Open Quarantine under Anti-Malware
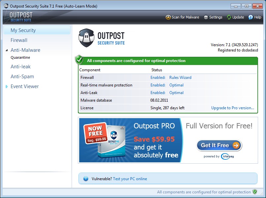This screenshot has width=266, height=198. click(20, 57)
